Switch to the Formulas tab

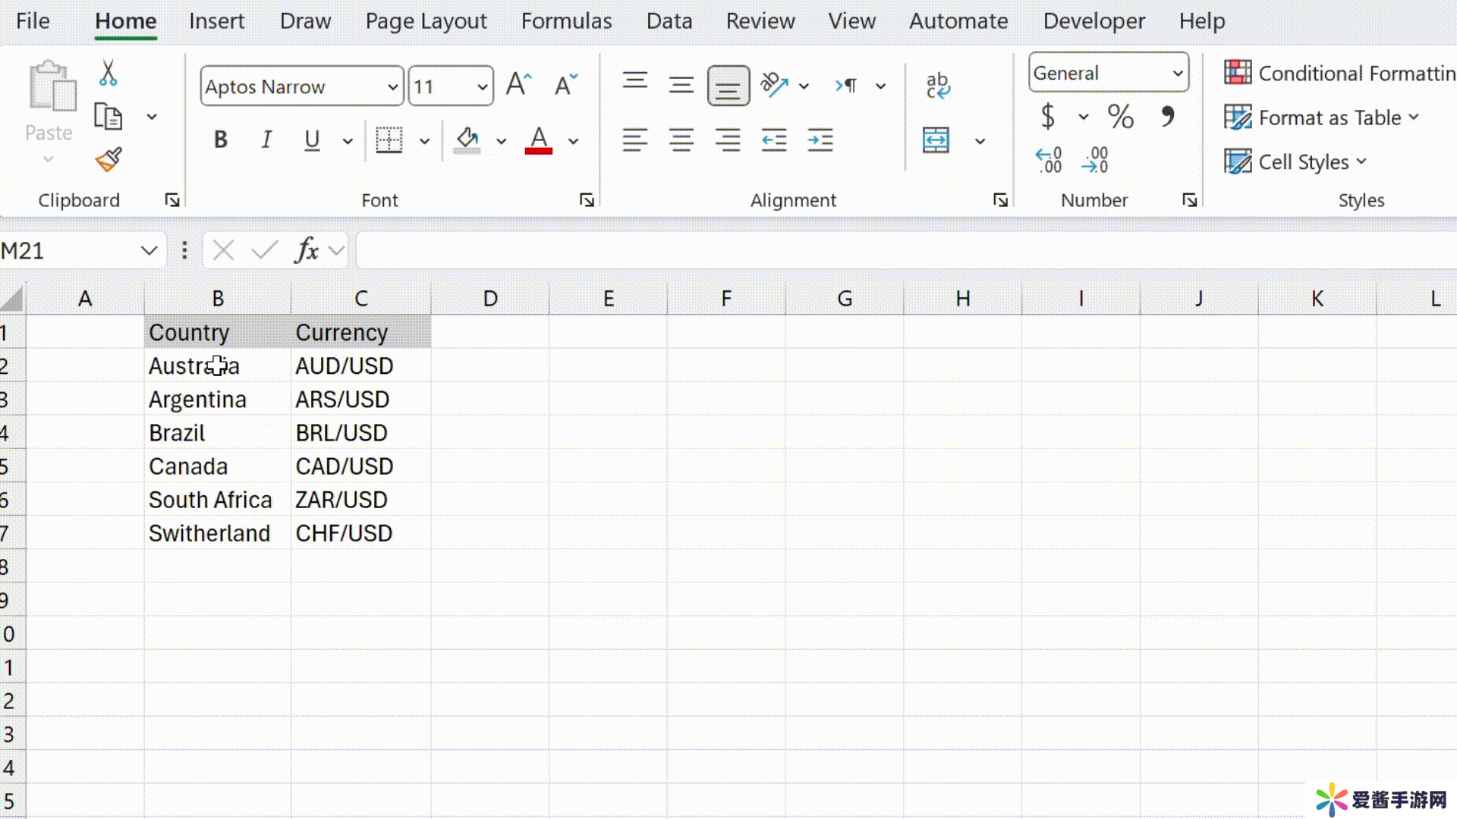pos(566,21)
